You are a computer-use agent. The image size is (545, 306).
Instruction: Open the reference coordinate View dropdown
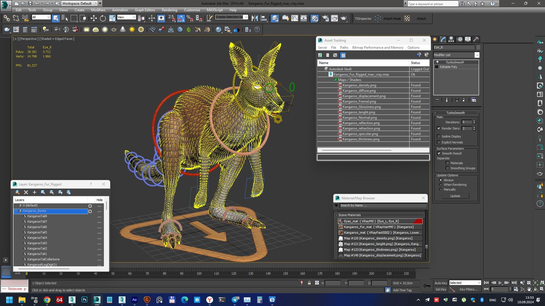[126, 17]
